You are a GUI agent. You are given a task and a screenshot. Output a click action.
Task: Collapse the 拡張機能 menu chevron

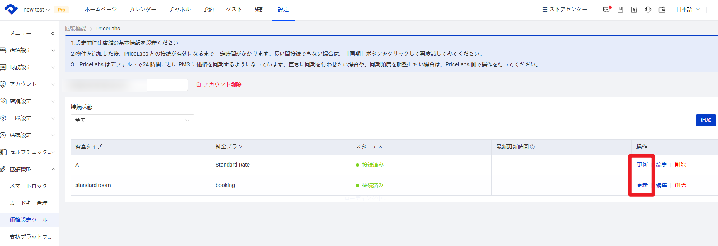(x=53, y=169)
